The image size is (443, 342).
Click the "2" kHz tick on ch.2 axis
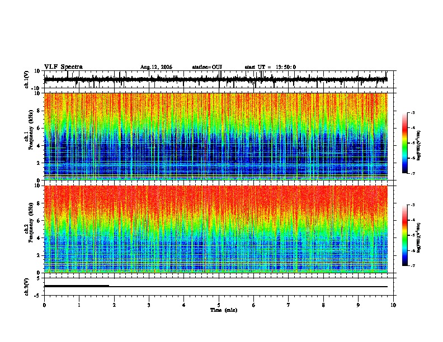pyautogui.click(x=39, y=255)
